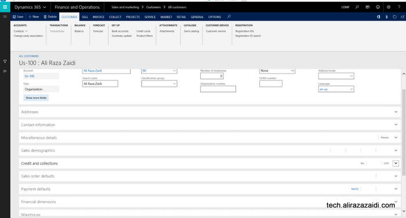This screenshot has width=406, height=218.
Task: Open the RETAIL ribbon tab
Action: 181,17
